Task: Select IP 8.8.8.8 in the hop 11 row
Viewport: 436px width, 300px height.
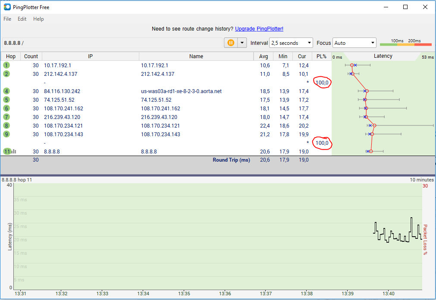Action: click(x=52, y=152)
